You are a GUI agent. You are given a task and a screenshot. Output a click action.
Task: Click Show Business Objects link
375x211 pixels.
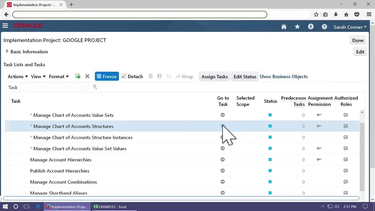[284, 76]
